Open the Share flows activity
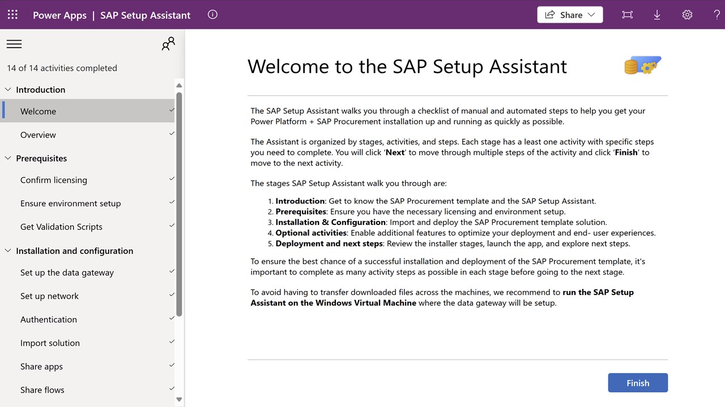The width and height of the screenshot is (725, 407). (88, 389)
